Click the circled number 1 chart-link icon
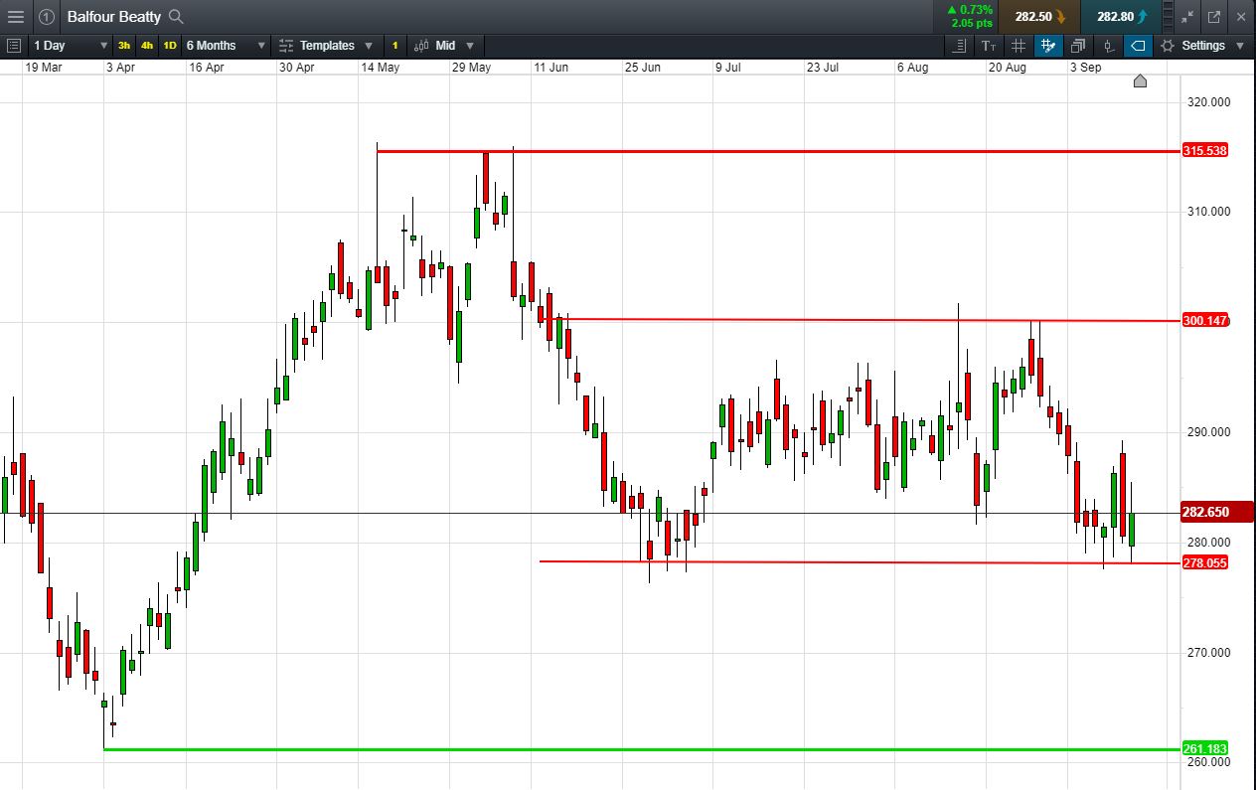1256x790 pixels. (x=46, y=17)
